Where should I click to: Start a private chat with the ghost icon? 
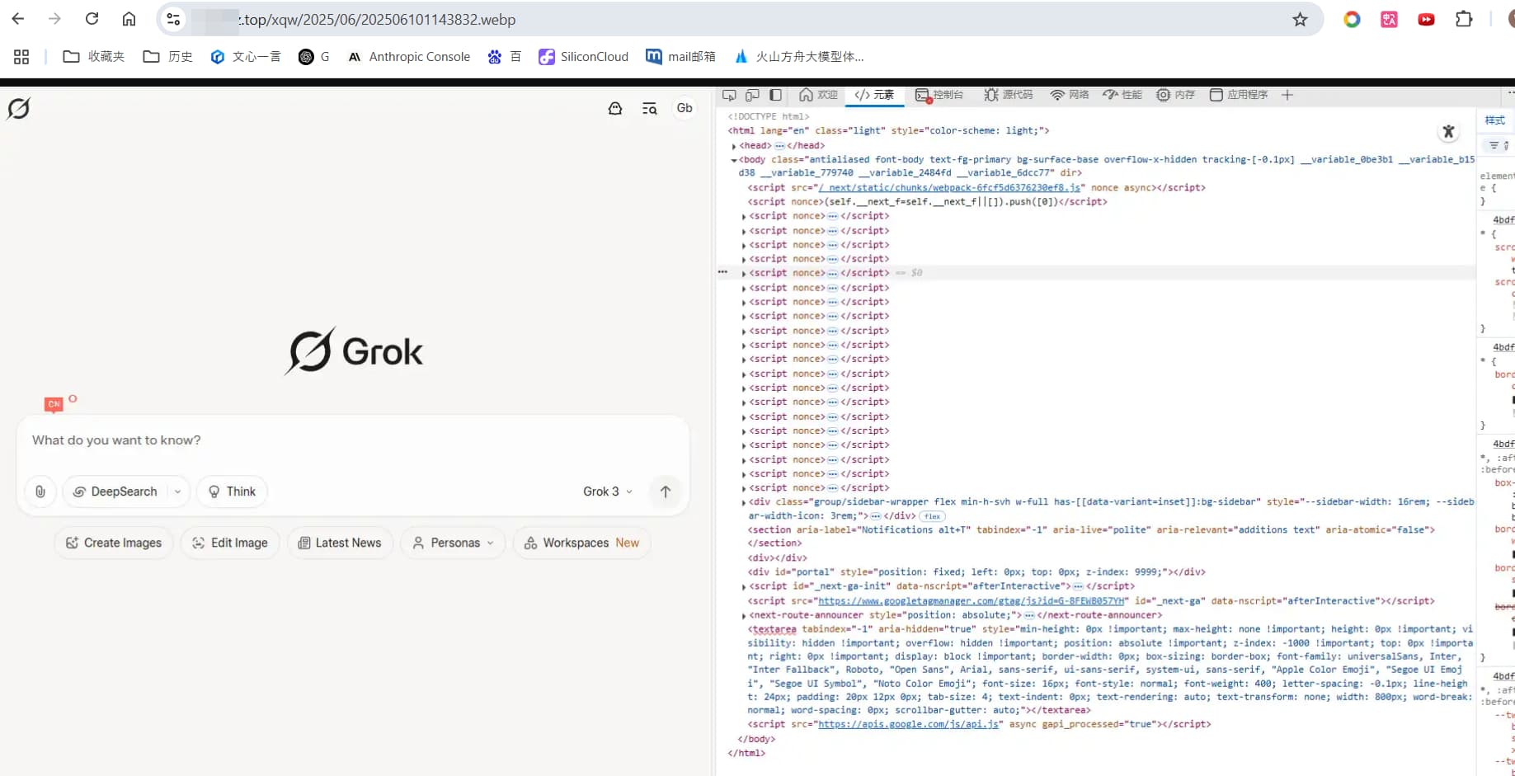tap(615, 108)
